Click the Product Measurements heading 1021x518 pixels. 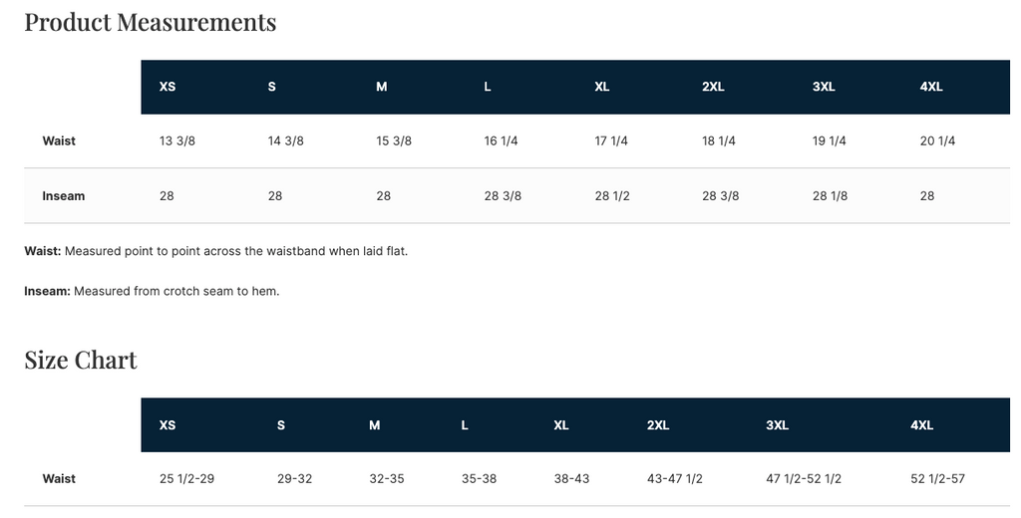[151, 22]
